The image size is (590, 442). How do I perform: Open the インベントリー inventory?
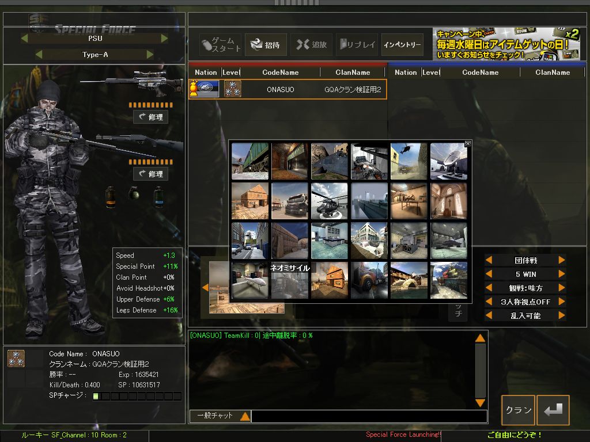402,44
